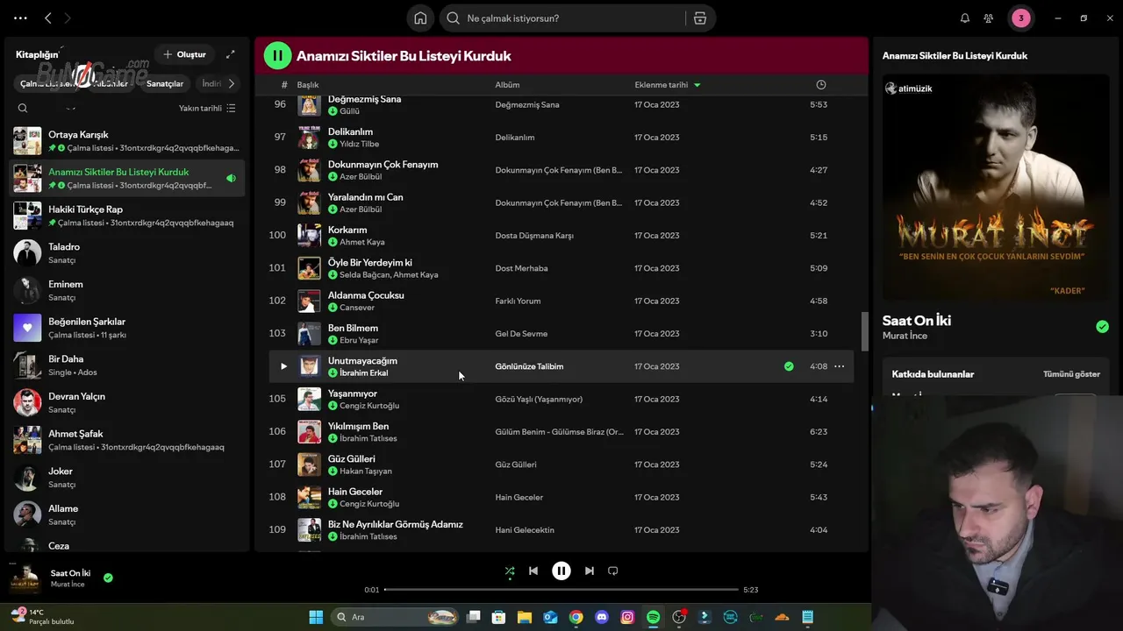Select the track Hain Geceler
The height and width of the screenshot is (631, 1123).
[x=561, y=497]
